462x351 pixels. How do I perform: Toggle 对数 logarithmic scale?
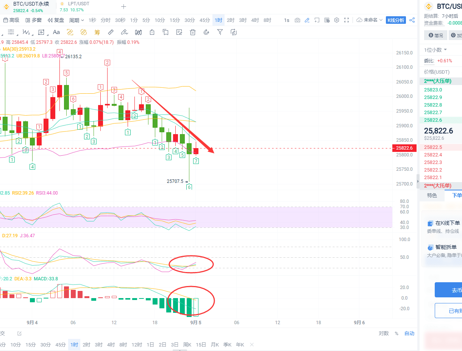click(384, 333)
